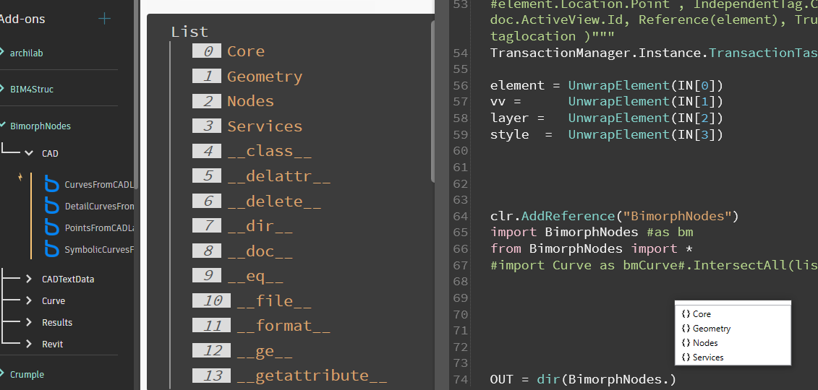Viewport: 818px width, 390px height.
Task: Click the BimorphNodes package name
Action: pos(41,126)
